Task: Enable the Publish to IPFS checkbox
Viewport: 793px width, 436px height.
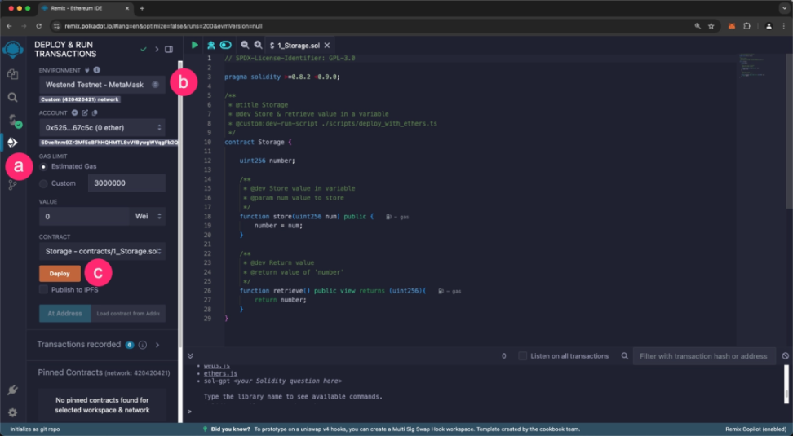Action: [x=44, y=289]
